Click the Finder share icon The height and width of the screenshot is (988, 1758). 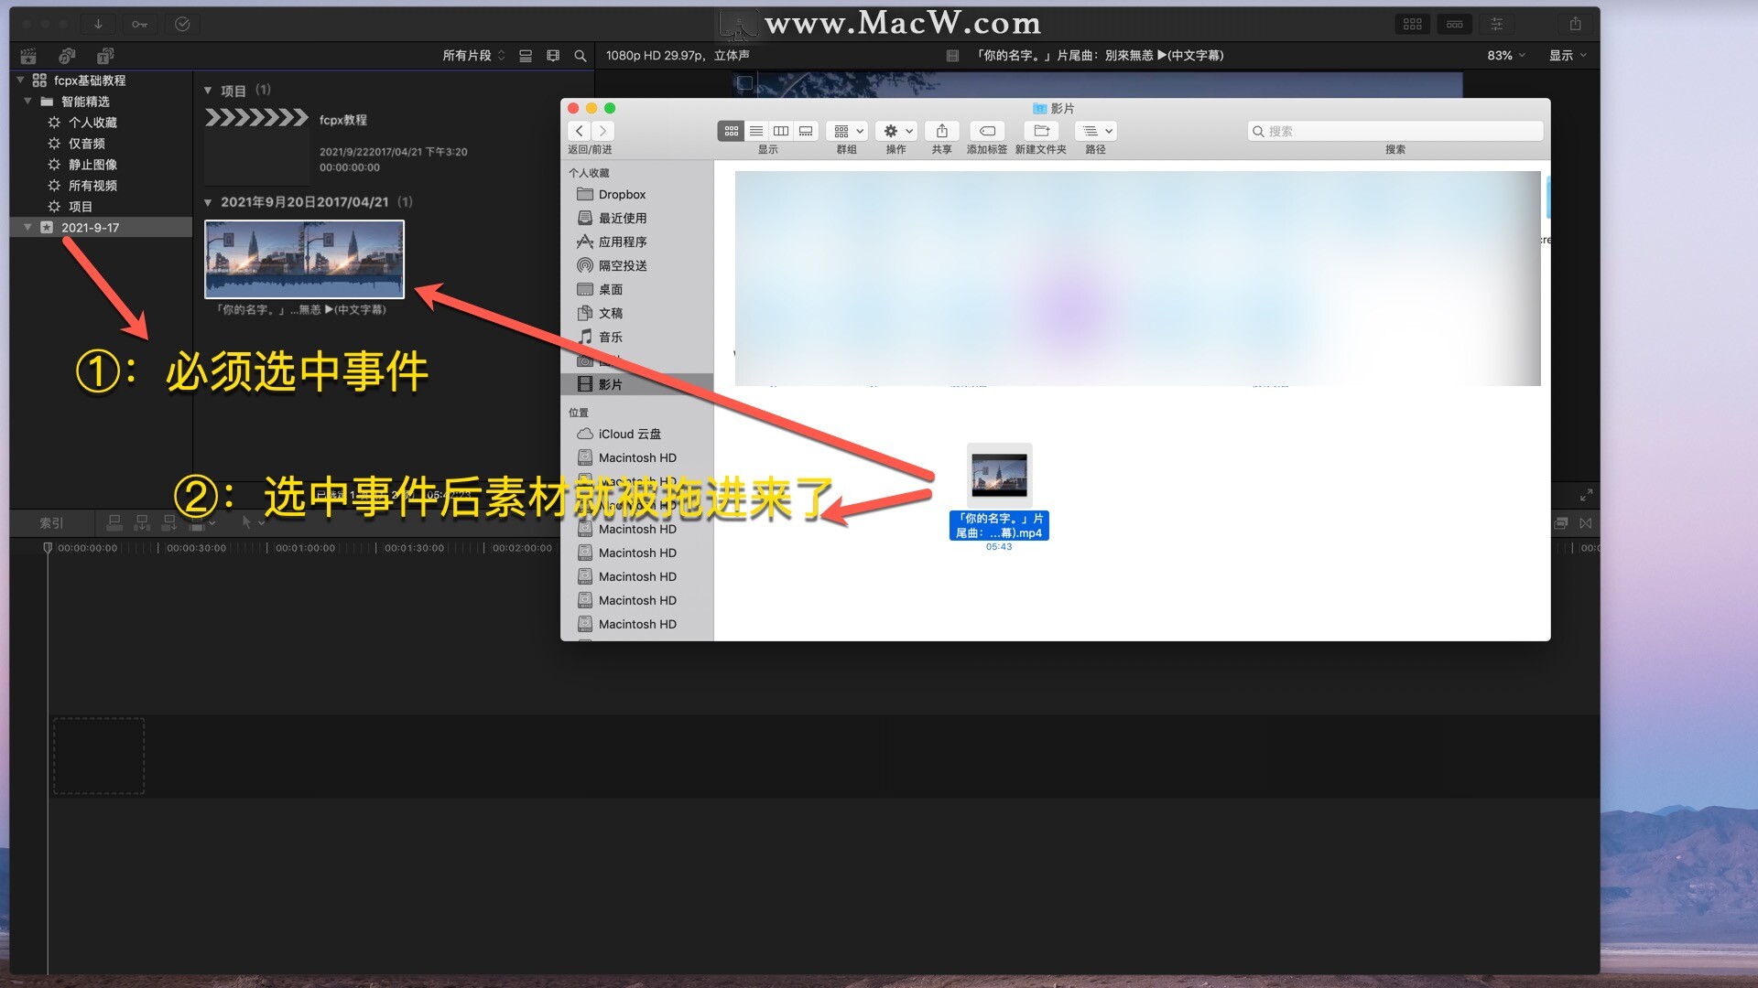click(941, 131)
